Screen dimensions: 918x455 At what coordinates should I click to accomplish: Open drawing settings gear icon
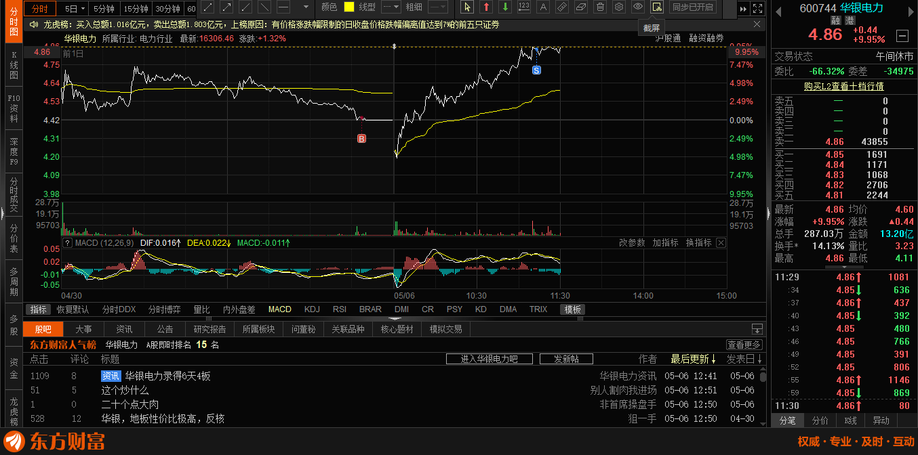coord(619,7)
